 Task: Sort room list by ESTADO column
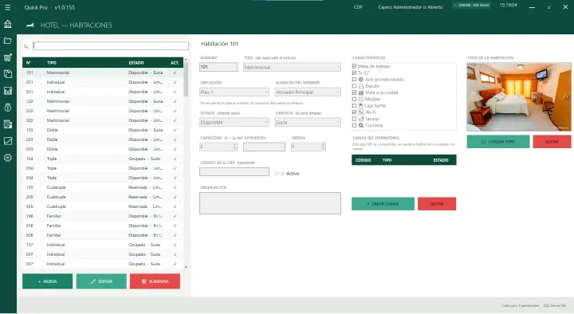(136, 63)
